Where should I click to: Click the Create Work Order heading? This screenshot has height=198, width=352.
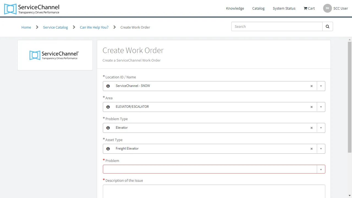click(x=133, y=50)
